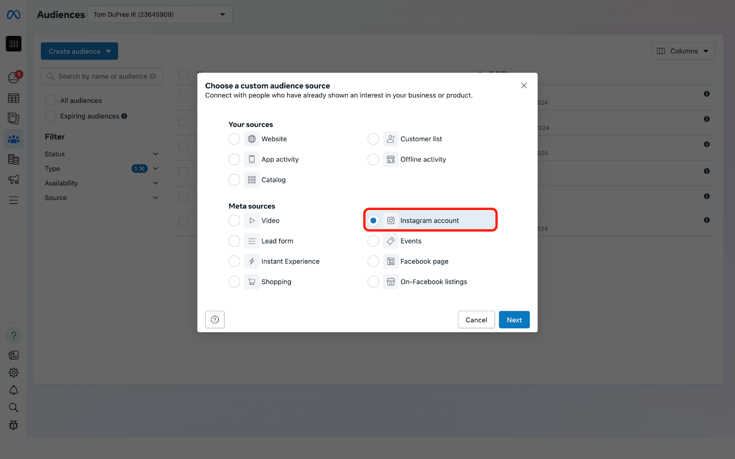Click the Events label
Screen dimensions: 735x459
tap(411, 241)
